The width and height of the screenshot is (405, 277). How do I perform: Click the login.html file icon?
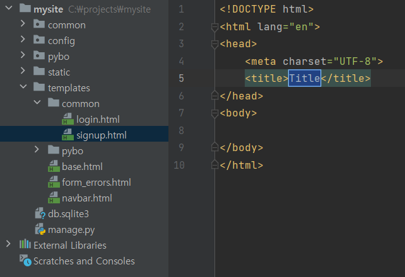coord(67,119)
